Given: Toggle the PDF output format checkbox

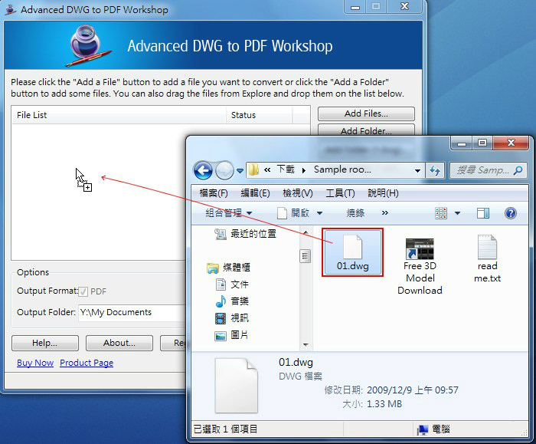Looking at the screenshot, I should click(83, 291).
